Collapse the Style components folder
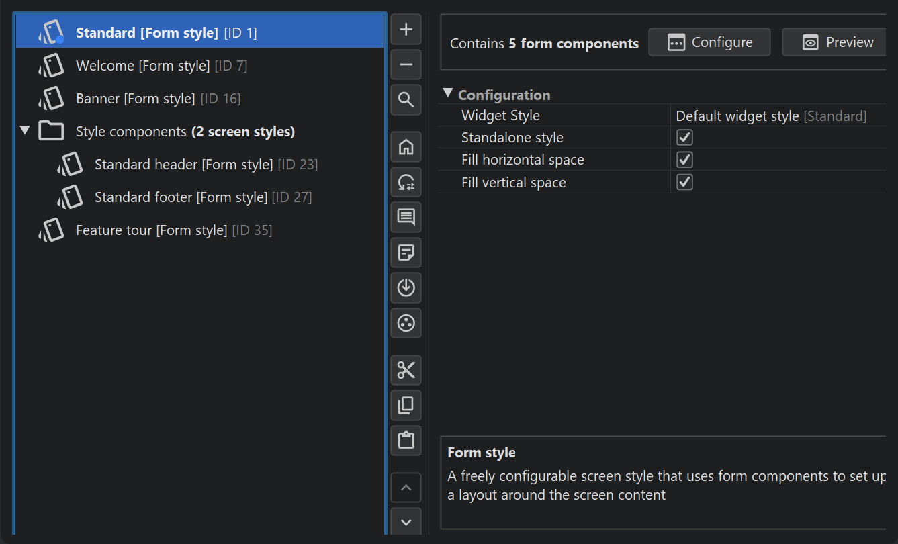 tap(25, 131)
